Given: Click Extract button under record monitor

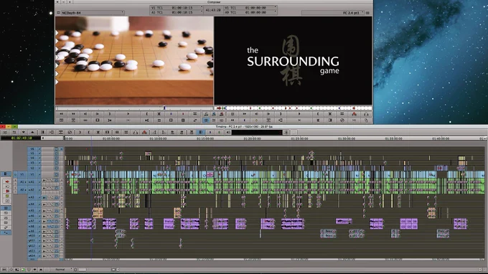Looking at the screenshot, I should [366, 114].
